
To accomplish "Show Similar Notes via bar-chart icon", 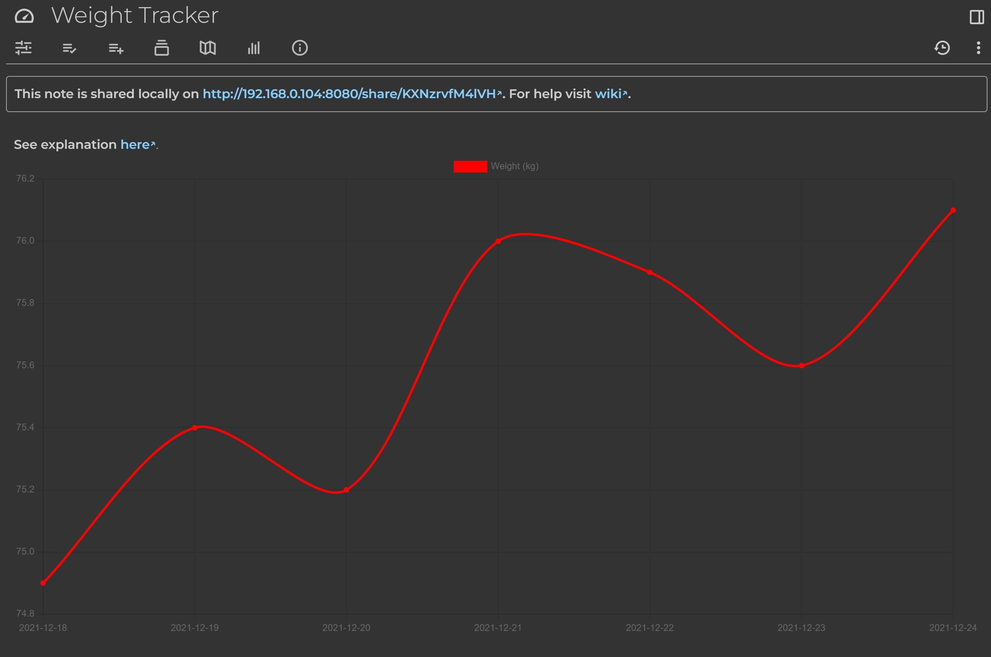I will pyautogui.click(x=254, y=48).
